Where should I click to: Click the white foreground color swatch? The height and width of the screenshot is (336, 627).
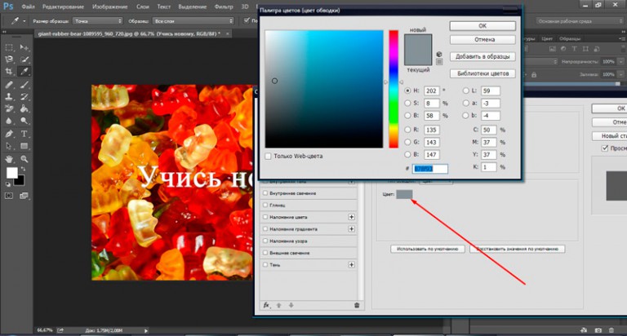[x=12, y=173]
